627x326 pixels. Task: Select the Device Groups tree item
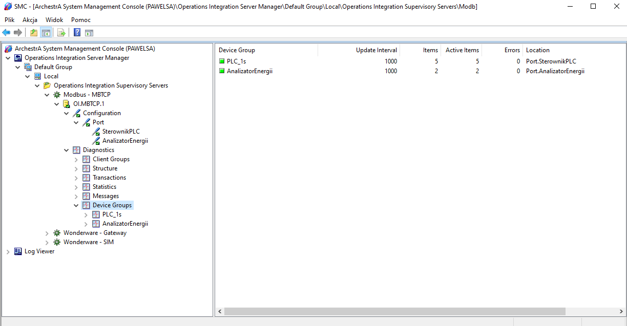[112, 205]
